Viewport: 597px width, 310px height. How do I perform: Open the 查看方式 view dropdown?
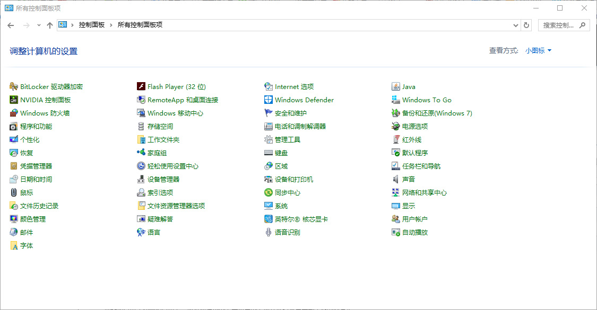(x=538, y=50)
